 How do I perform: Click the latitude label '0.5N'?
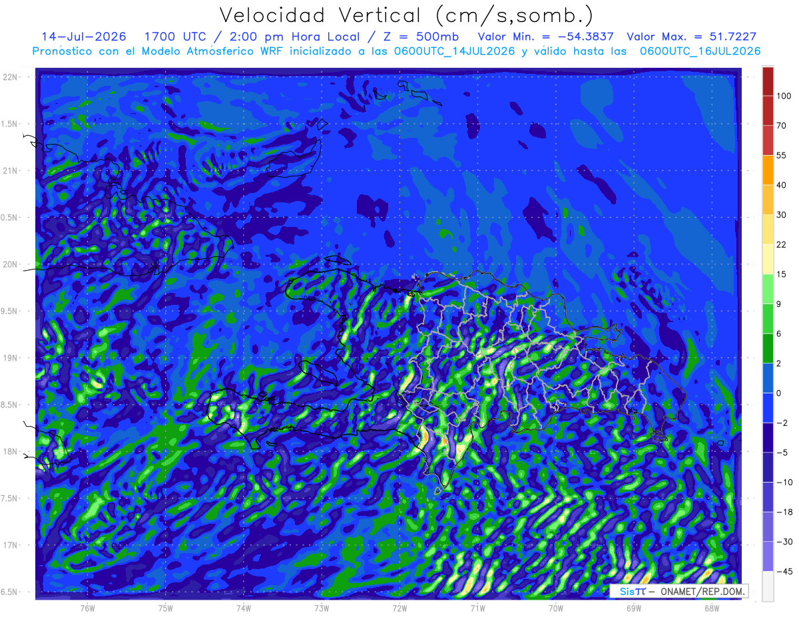click(10, 218)
